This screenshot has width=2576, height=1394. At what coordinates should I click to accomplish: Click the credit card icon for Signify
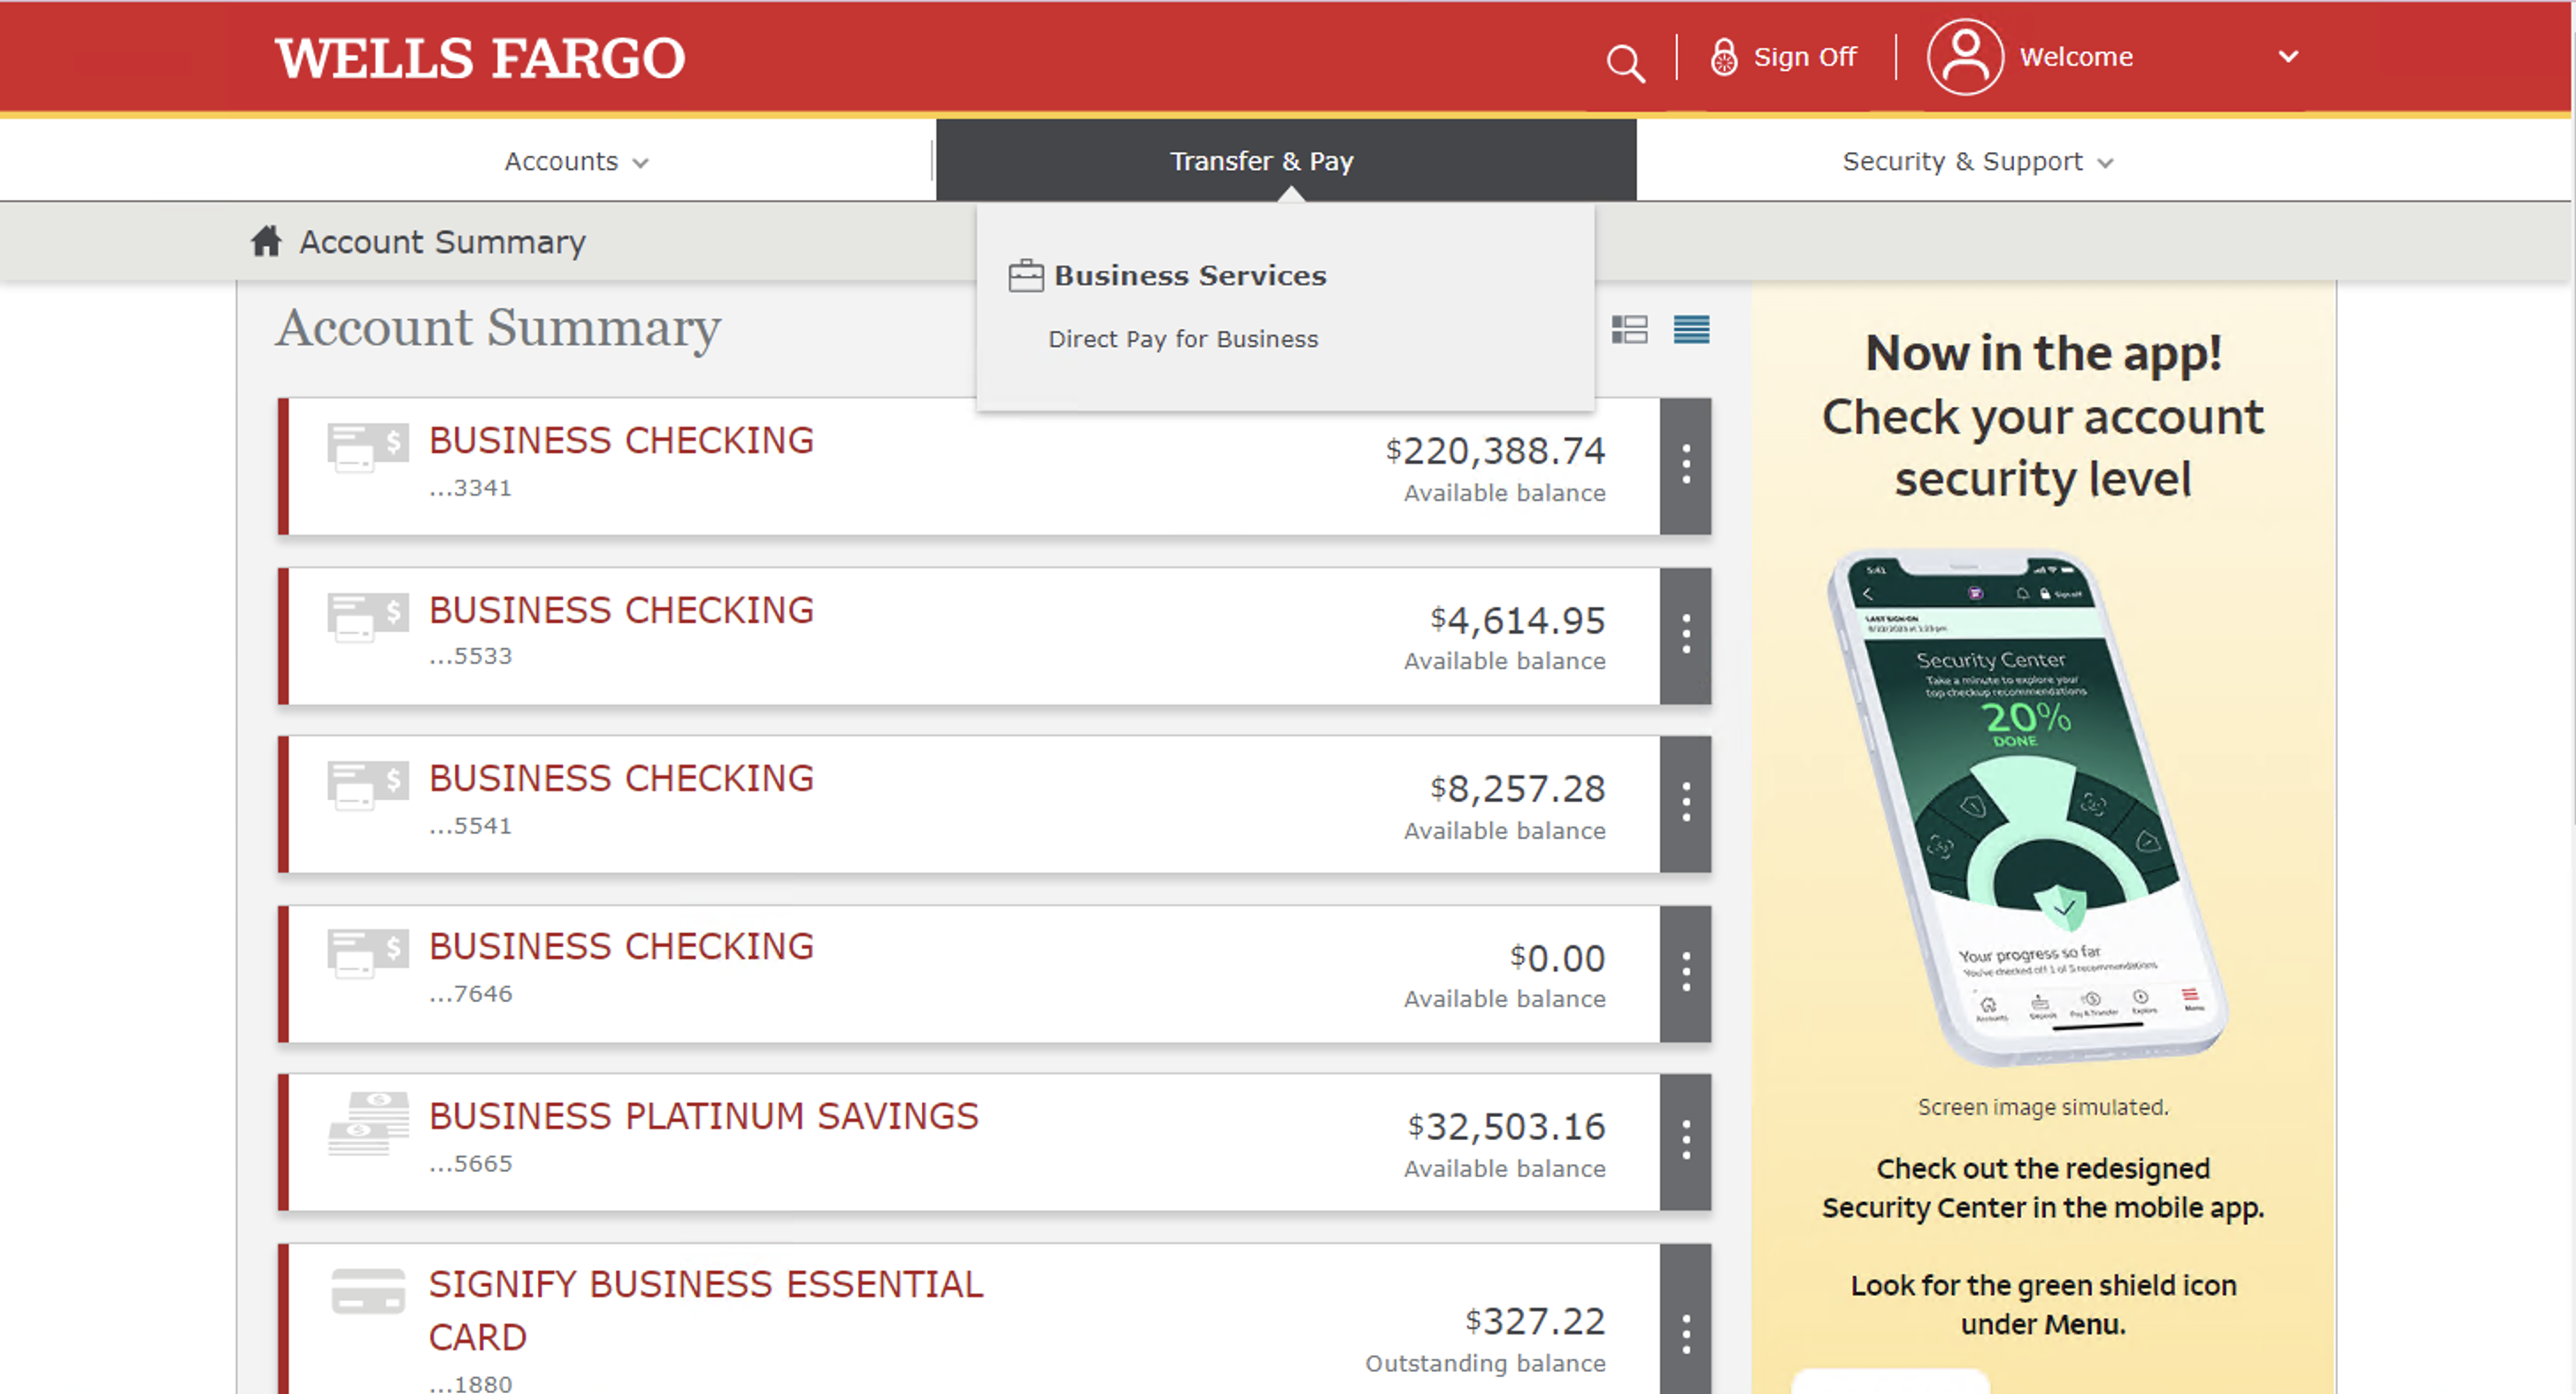click(x=368, y=1290)
